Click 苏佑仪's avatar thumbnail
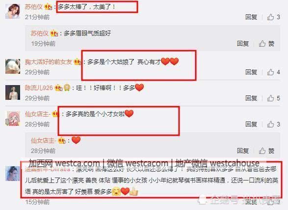The width and height of the screenshot is (288, 210). [x=13, y=11]
